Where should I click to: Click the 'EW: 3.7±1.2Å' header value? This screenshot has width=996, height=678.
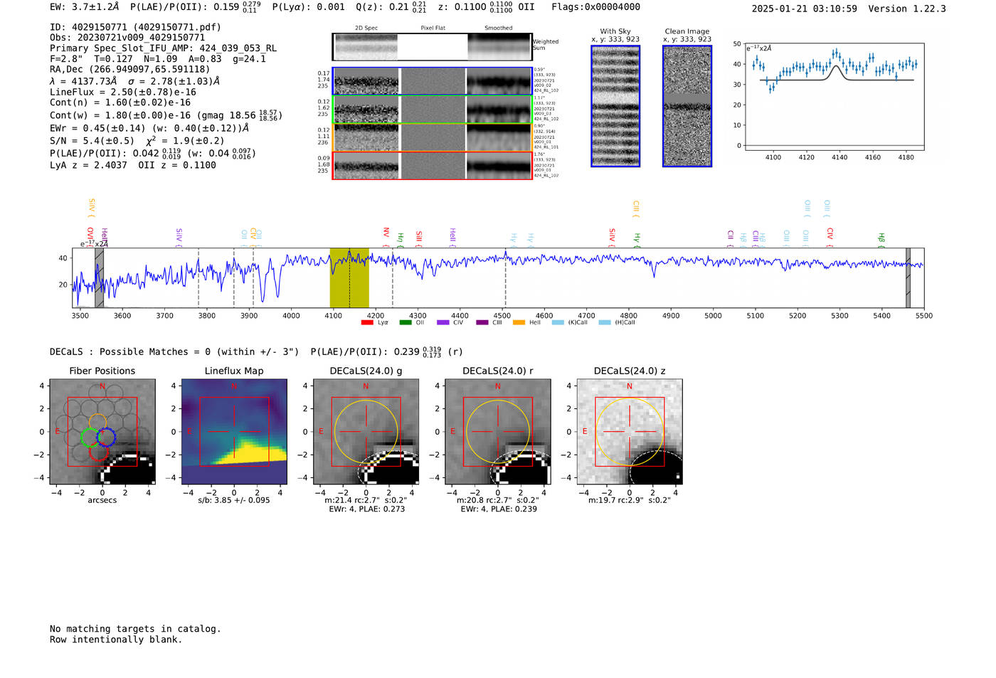click(x=85, y=7)
